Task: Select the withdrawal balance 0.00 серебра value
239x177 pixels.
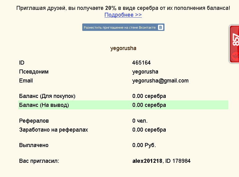Action: pyautogui.click(x=149, y=105)
